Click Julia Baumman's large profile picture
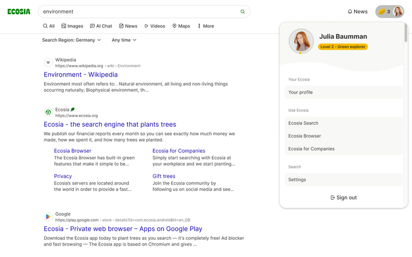 point(301,41)
